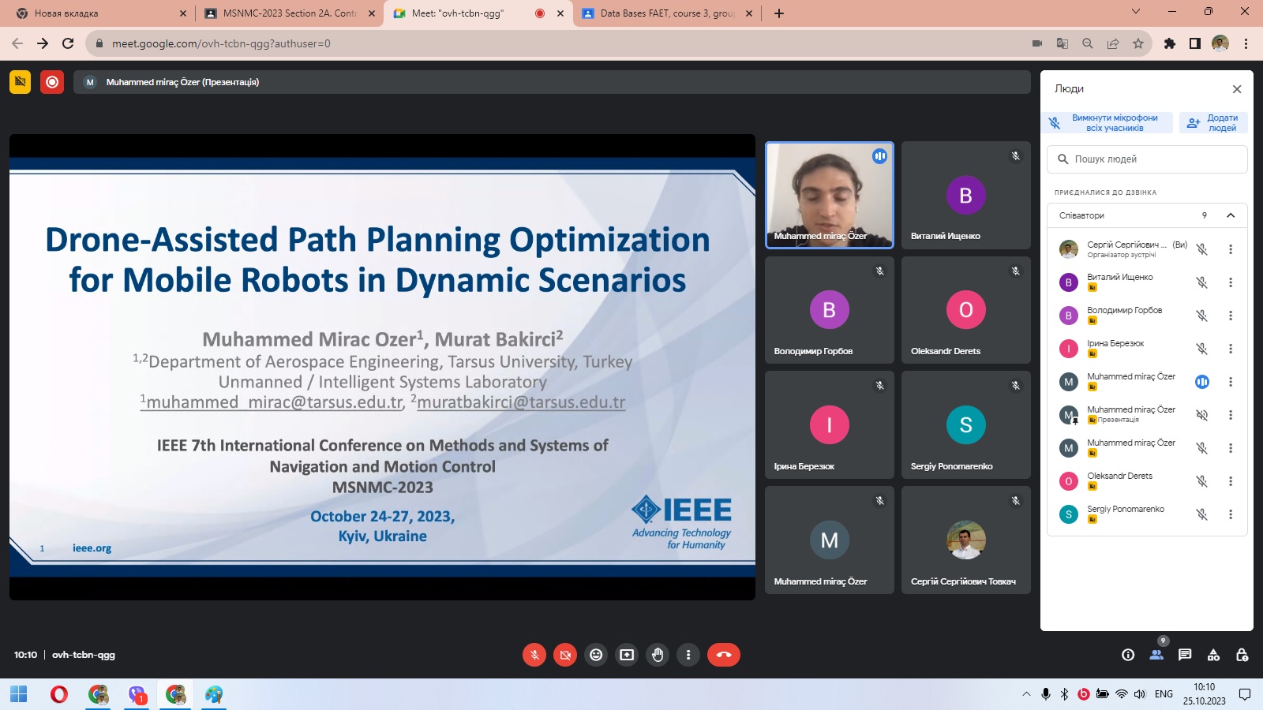The image size is (1263, 710).
Task: Click the red leave call button
Action: (x=723, y=655)
